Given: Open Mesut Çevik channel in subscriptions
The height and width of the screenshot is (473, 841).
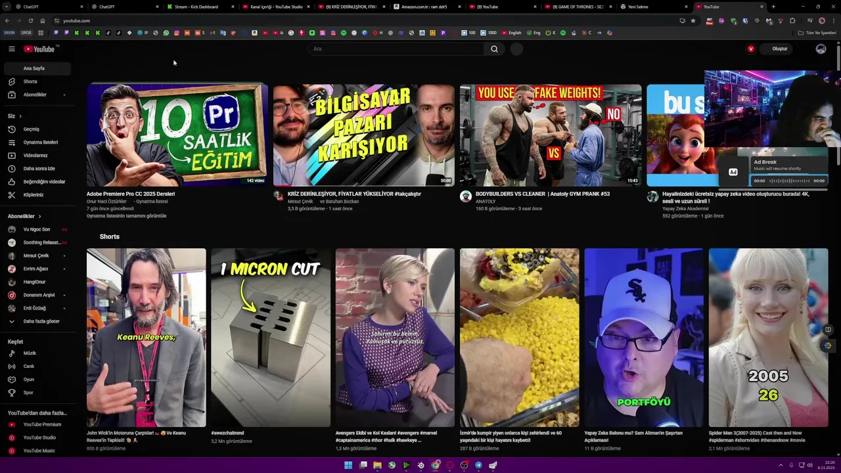Looking at the screenshot, I should click(37, 256).
